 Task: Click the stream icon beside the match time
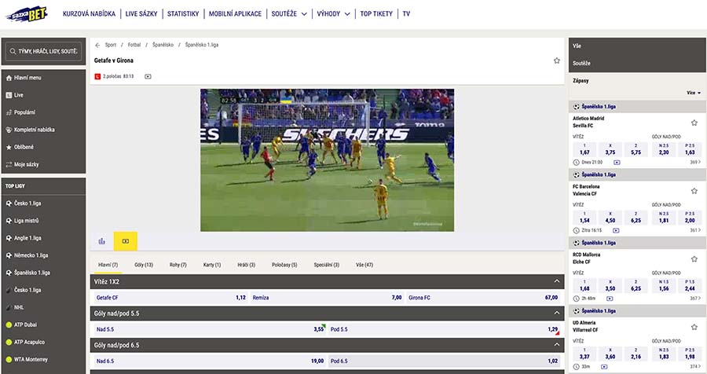148,76
